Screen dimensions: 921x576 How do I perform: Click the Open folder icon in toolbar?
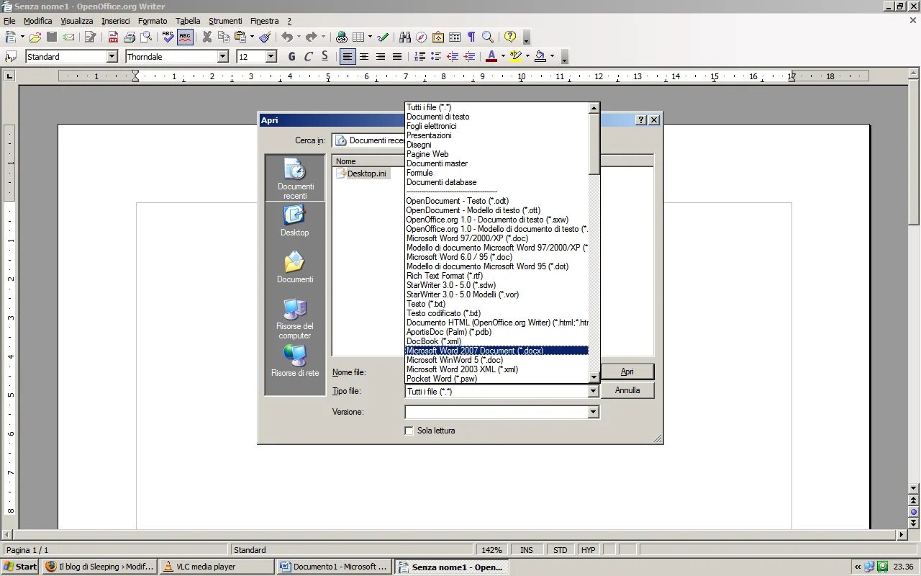pos(35,37)
